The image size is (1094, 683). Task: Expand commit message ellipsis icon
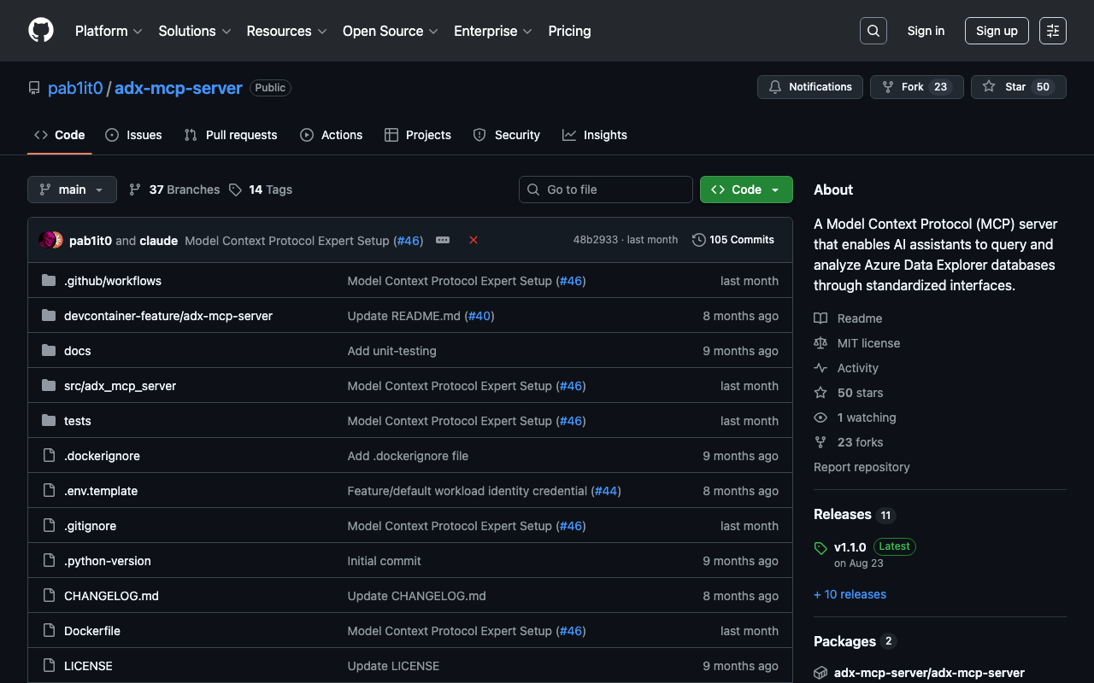443,241
